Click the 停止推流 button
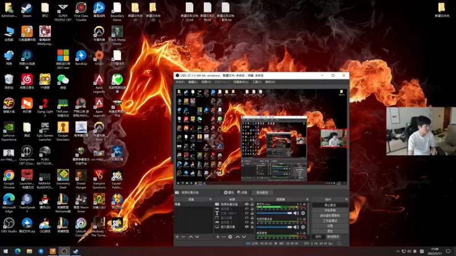Viewport: 456px width, 256px height. click(329, 205)
